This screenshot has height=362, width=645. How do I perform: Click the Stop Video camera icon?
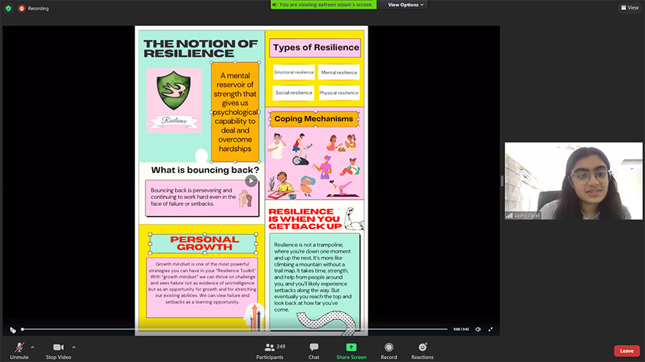point(58,347)
